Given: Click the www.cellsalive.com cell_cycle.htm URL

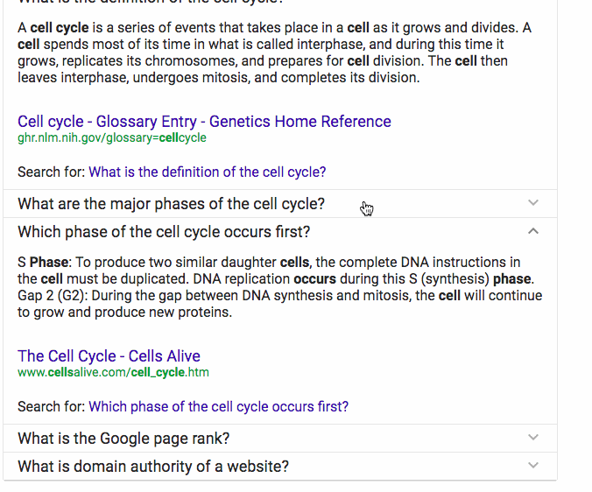Looking at the screenshot, I should 113,372.
